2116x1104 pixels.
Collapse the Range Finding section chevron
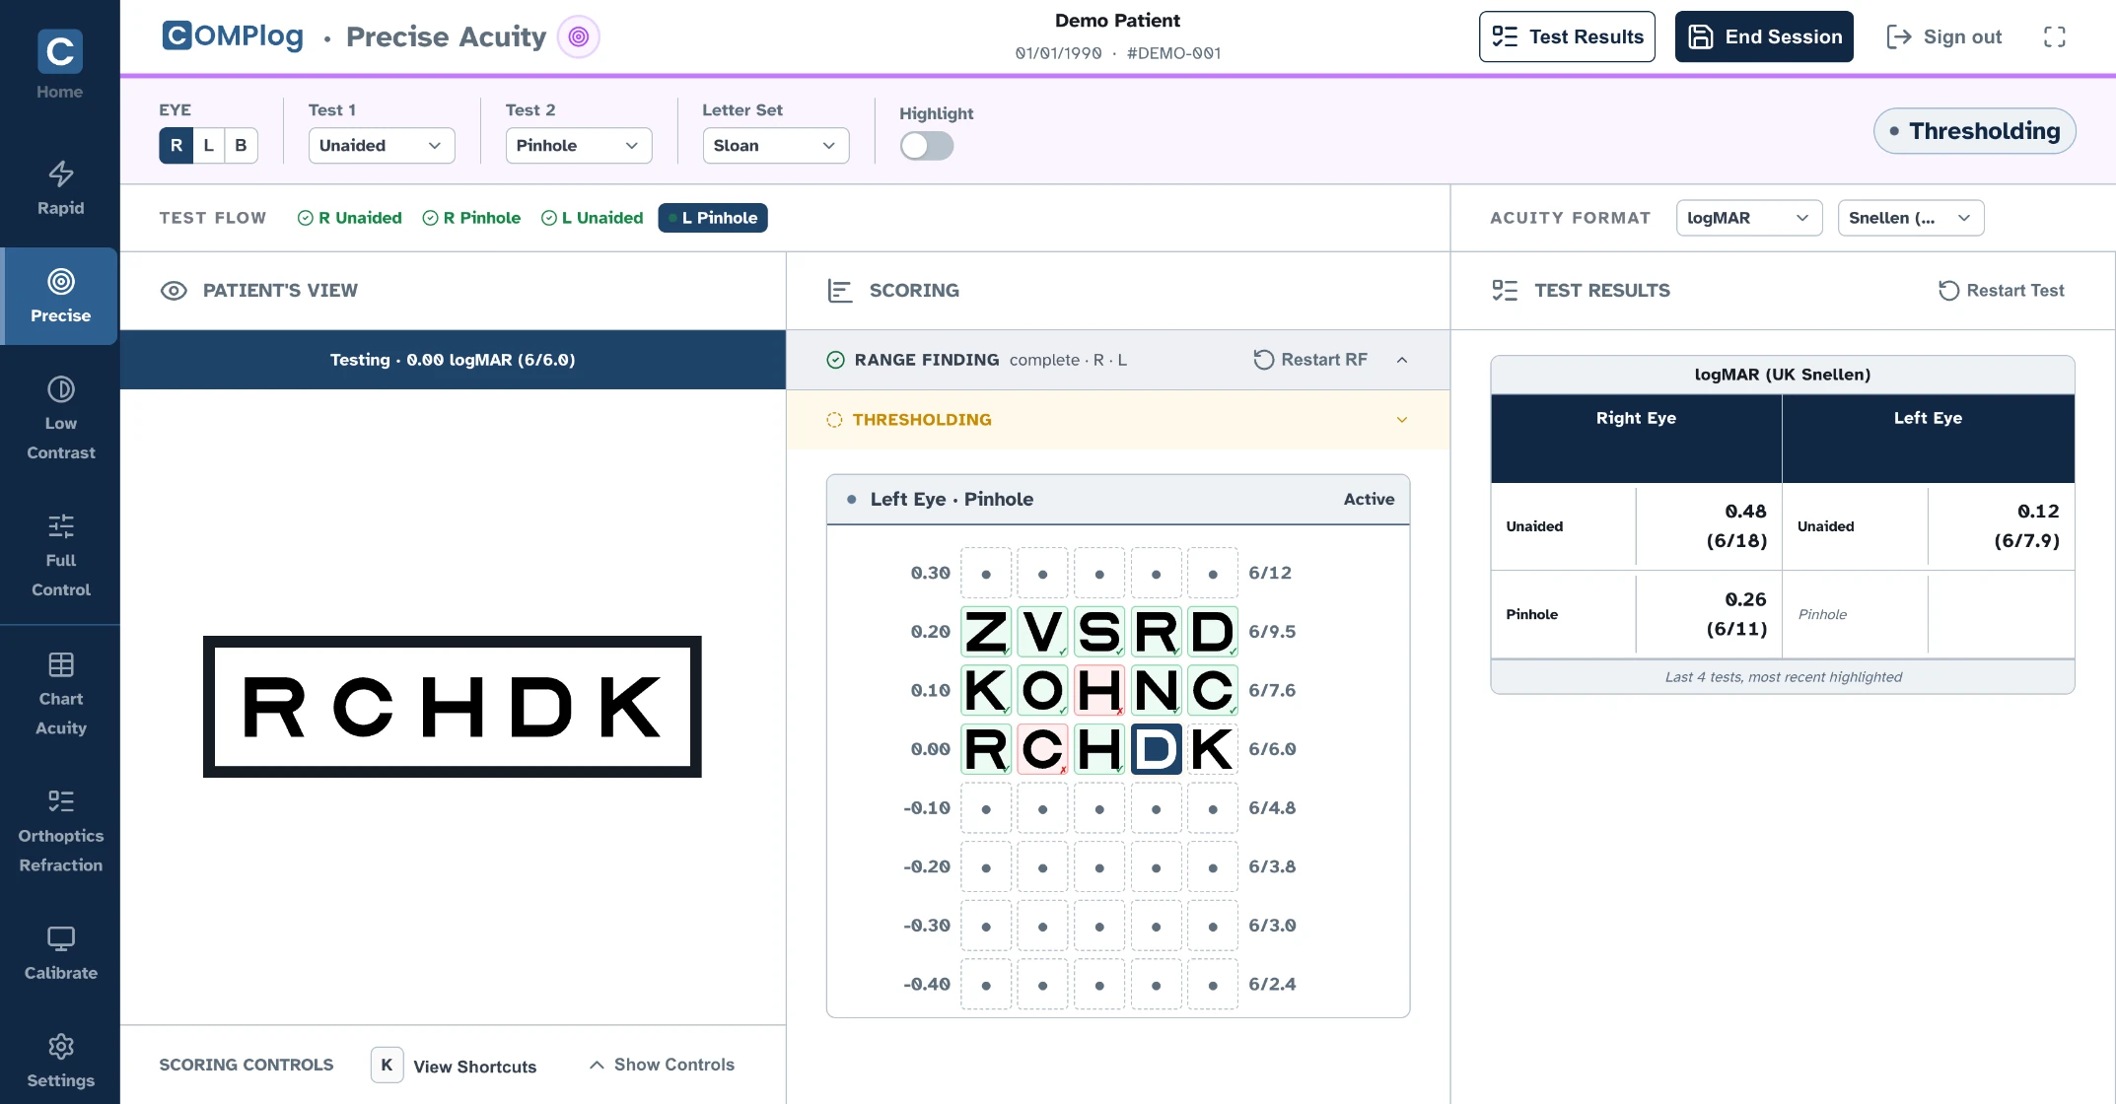tap(1402, 360)
